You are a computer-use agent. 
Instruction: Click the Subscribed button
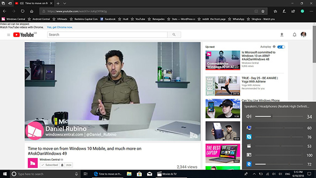(x=50, y=165)
